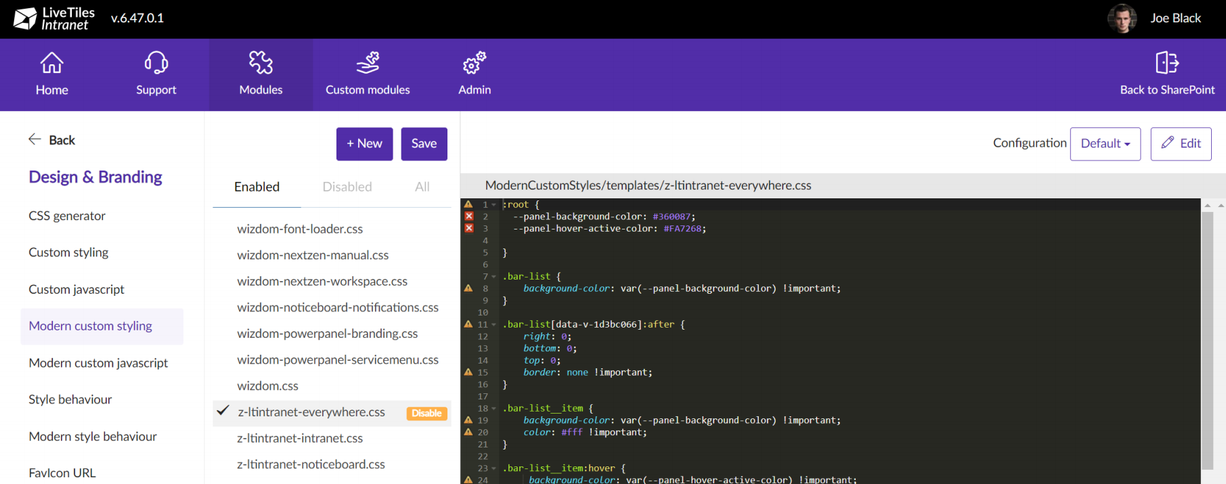The image size is (1226, 484).
Task: Click Joe Black's profile avatar
Action: 1122,18
